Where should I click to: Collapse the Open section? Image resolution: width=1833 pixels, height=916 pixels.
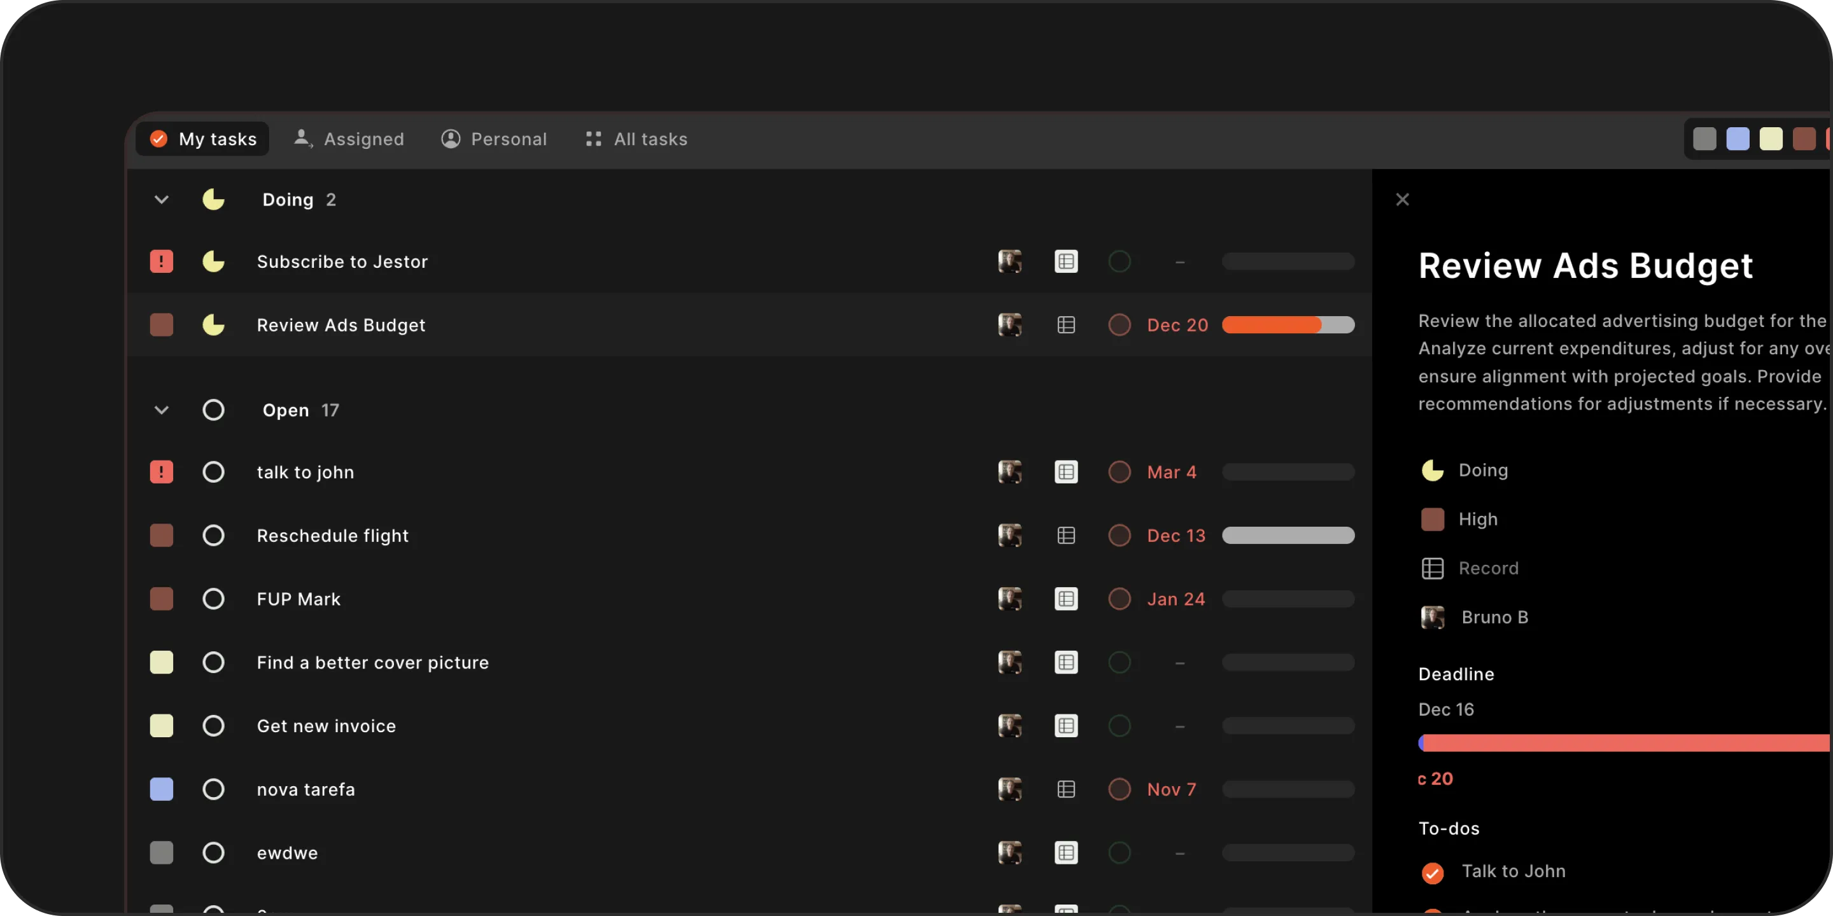(x=162, y=410)
